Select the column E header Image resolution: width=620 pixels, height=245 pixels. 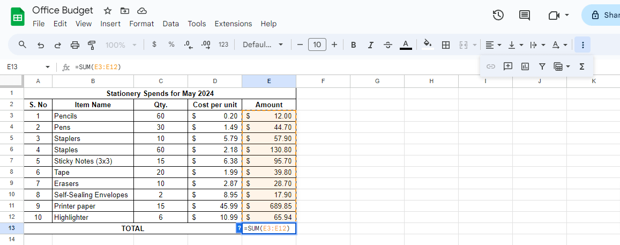(x=269, y=81)
